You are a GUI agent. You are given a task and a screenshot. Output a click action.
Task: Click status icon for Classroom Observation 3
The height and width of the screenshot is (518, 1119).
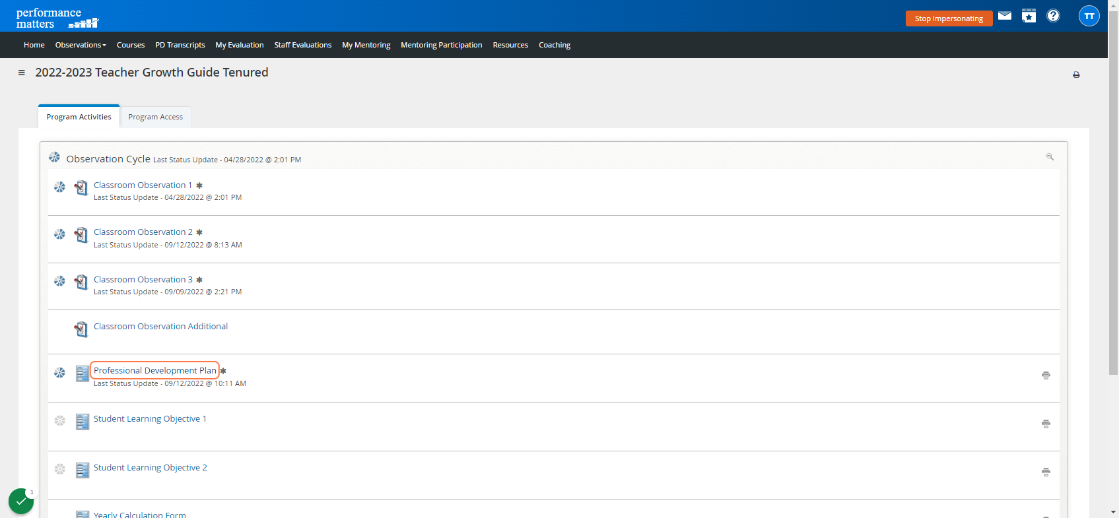point(59,281)
